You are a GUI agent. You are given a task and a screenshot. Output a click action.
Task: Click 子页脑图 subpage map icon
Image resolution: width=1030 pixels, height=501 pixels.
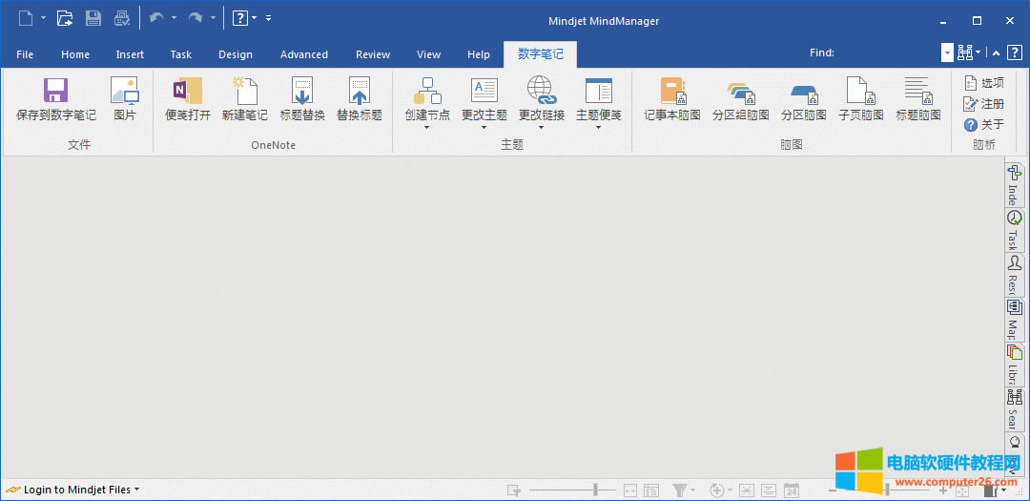pos(860,92)
